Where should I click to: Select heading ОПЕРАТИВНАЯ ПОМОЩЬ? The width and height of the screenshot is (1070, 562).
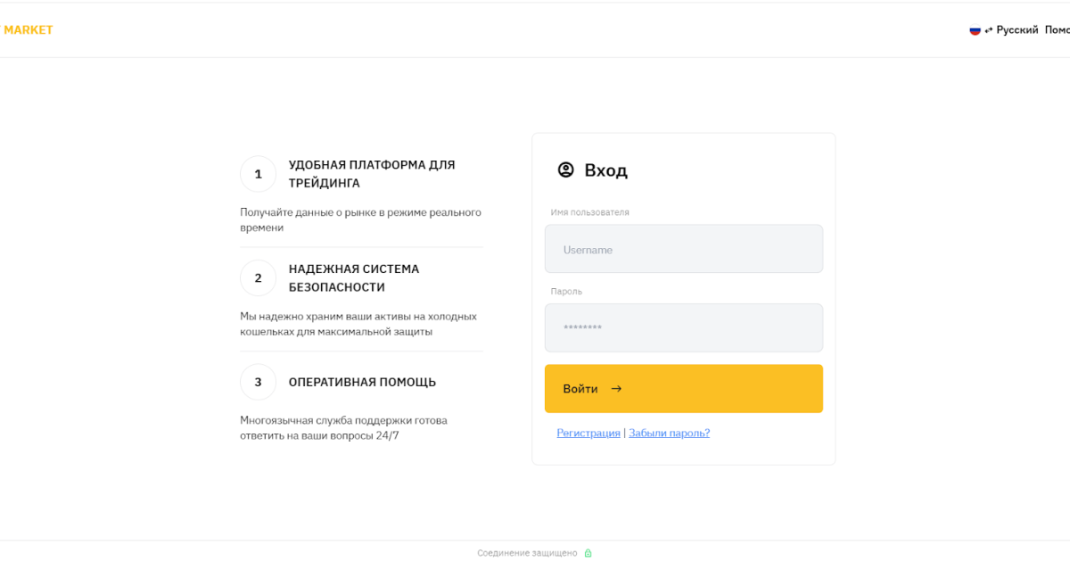click(x=362, y=382)
